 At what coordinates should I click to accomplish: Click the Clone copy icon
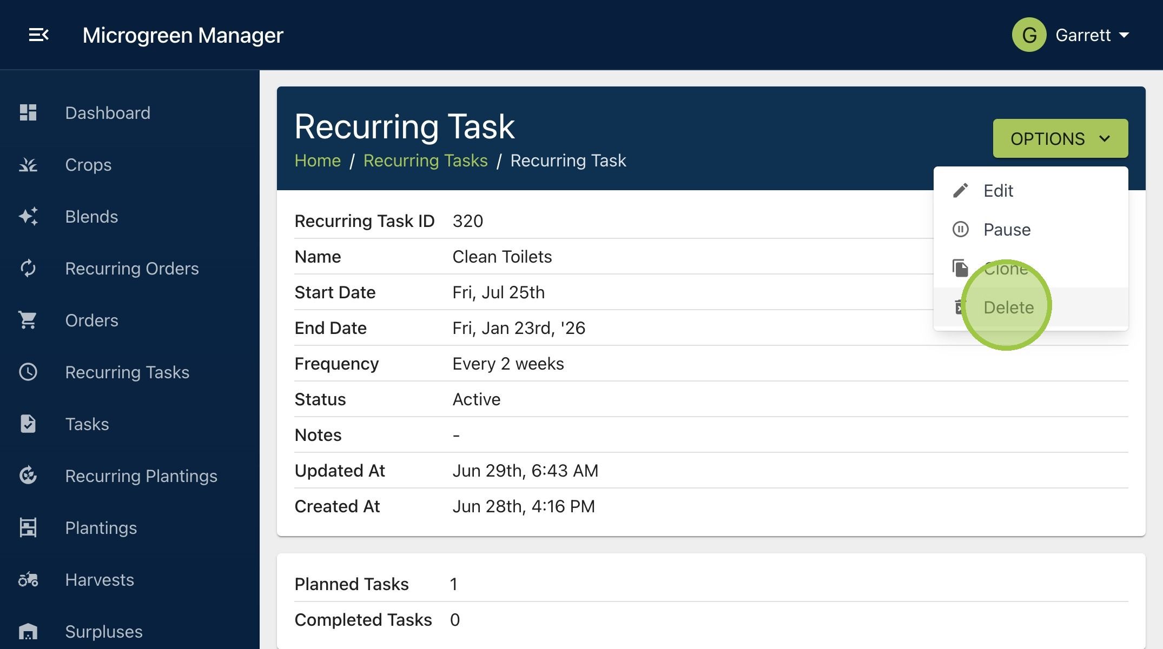tap(960, 268)
